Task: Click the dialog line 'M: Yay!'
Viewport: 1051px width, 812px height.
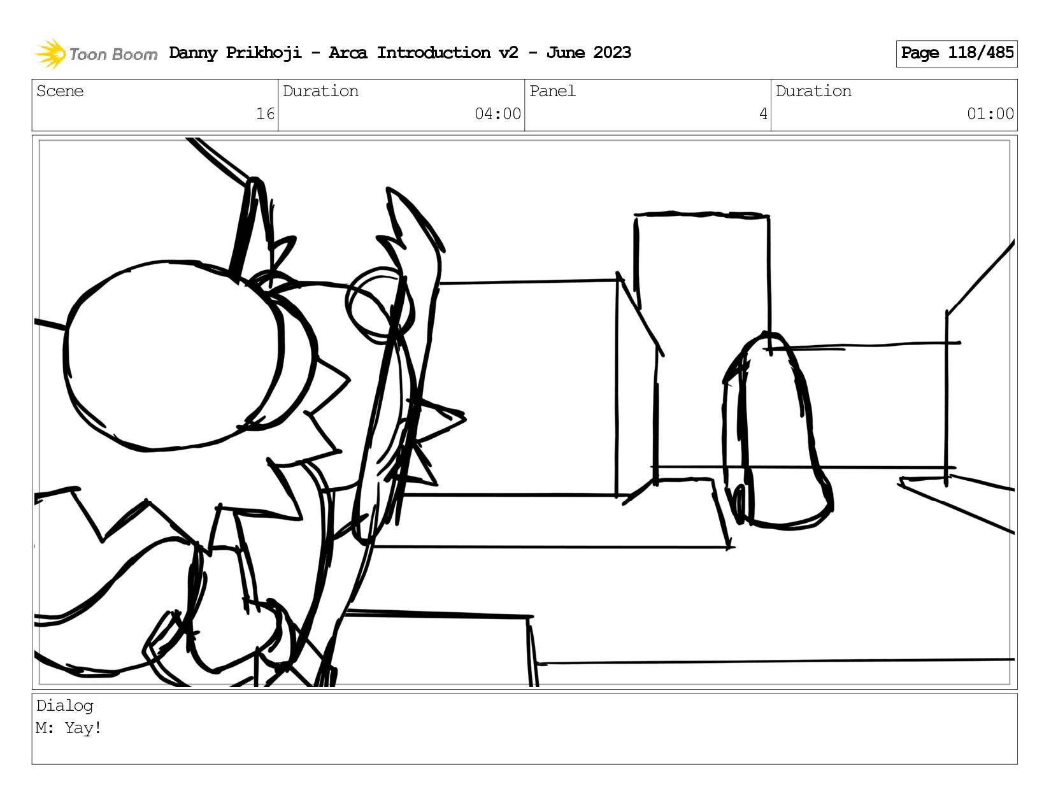Action: point(69,728)
